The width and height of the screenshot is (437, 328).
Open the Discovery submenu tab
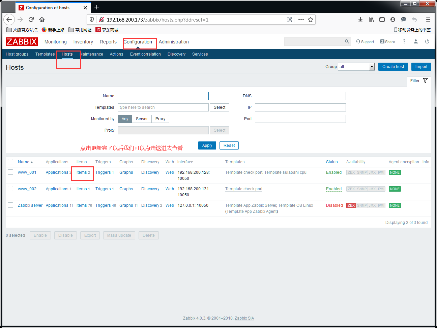click(x=176, y=54)
